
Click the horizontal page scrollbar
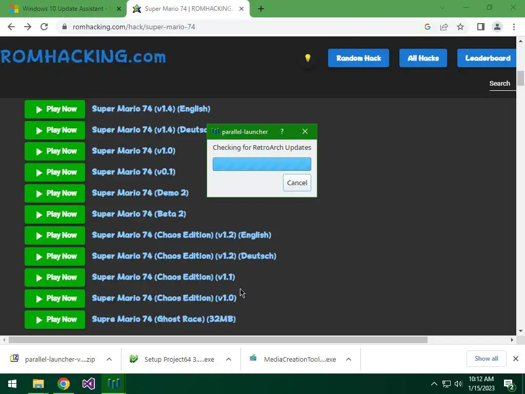(x=217, y=340)
